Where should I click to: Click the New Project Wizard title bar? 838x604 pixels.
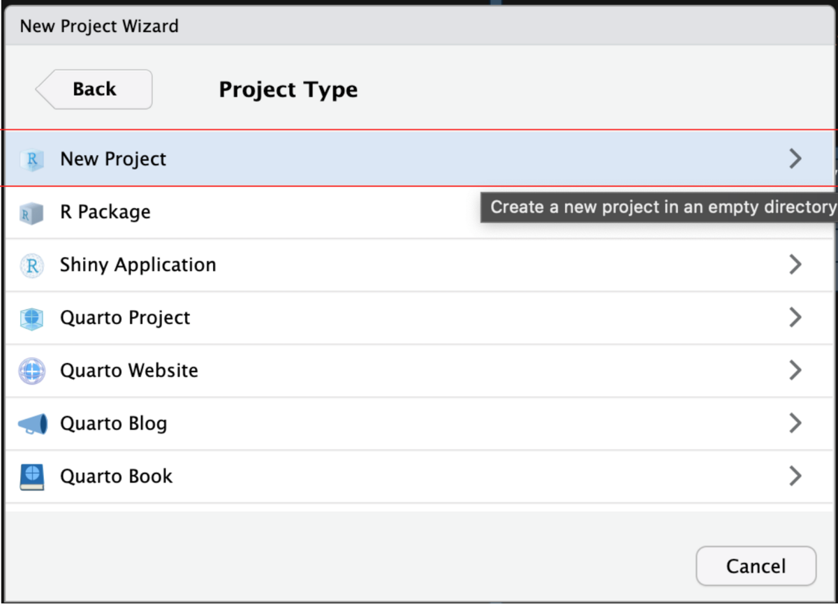pos(420,27)
